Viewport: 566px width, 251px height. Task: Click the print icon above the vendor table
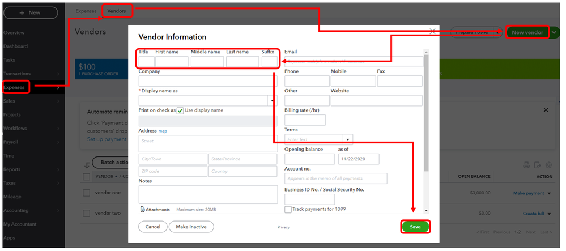coord(526,165)
